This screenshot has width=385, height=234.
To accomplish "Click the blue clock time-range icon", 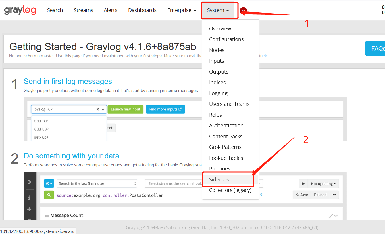I will click(x=49, y=183).
